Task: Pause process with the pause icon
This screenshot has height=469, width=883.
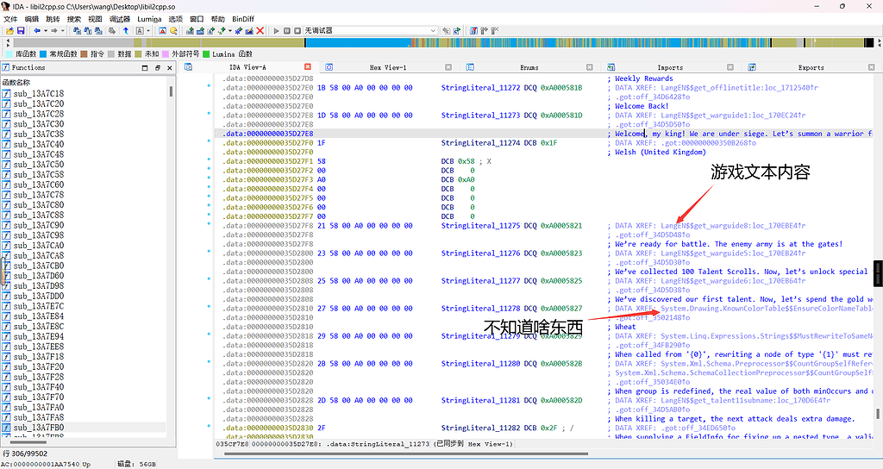Action: [287, 30]
